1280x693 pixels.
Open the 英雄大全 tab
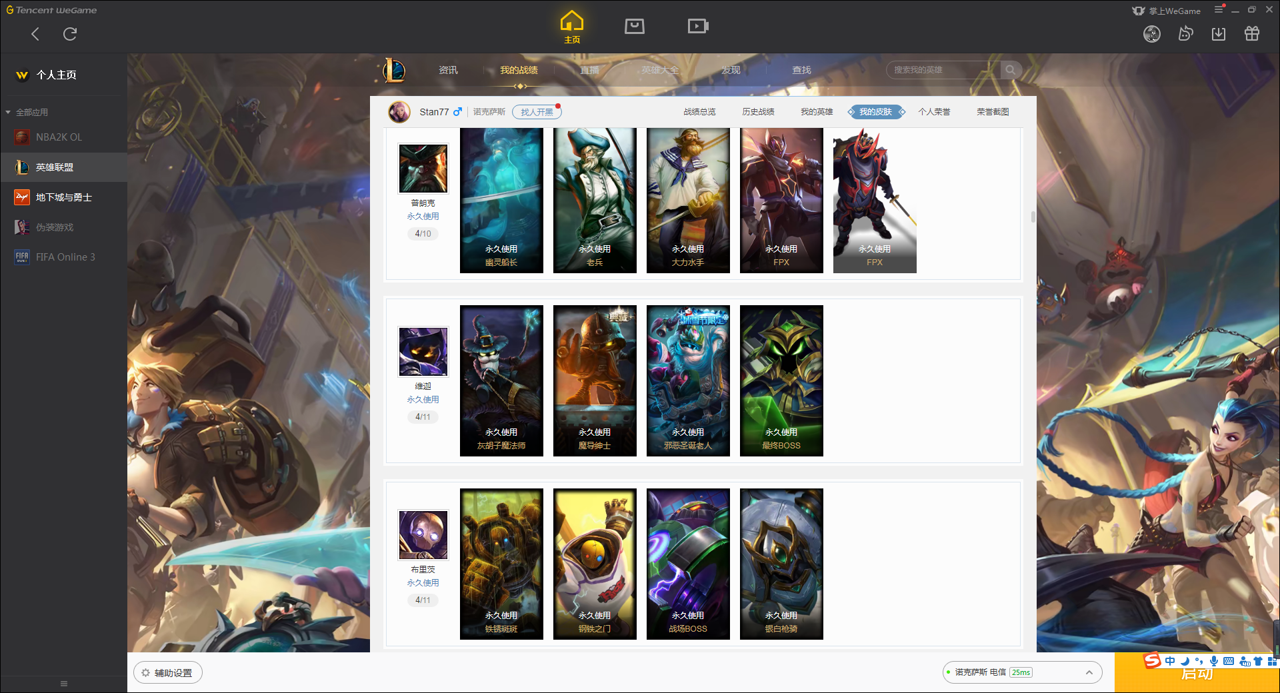pyautogui.click(x=660, y=70)
